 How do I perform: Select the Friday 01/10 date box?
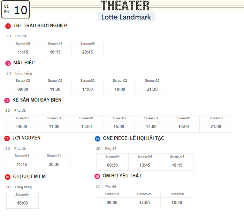click(15, 9)
